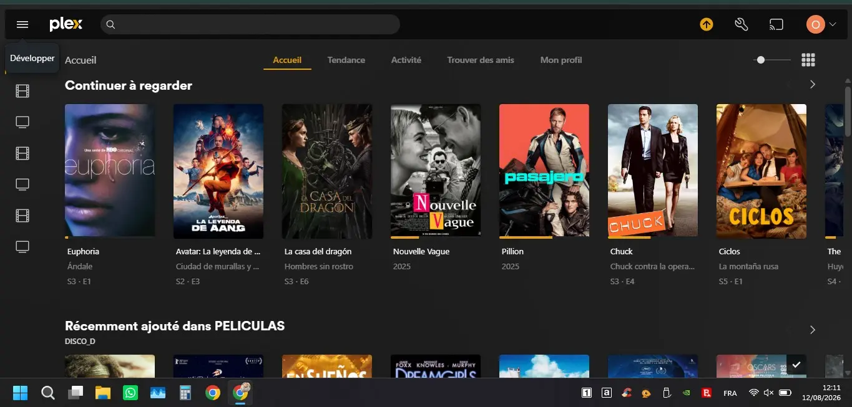Open the Pasajero poster
The width and height of the screenshot is (852, 407).
tap(544, 170)
